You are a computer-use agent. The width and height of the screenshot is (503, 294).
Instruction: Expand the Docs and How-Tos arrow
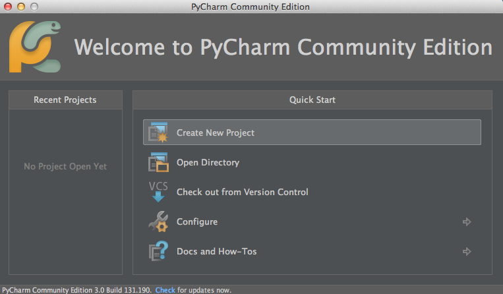[467, 252]
